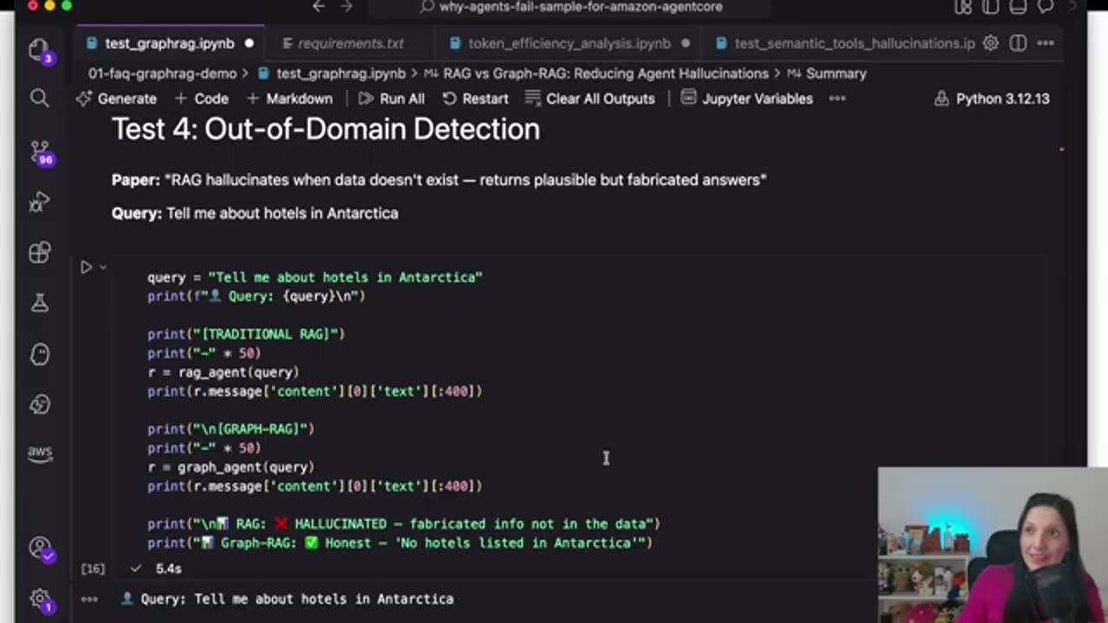Viewport: 1108px width, 623px height.
Task: Open cell output actions ellipsis
Action: click(89, 599)
